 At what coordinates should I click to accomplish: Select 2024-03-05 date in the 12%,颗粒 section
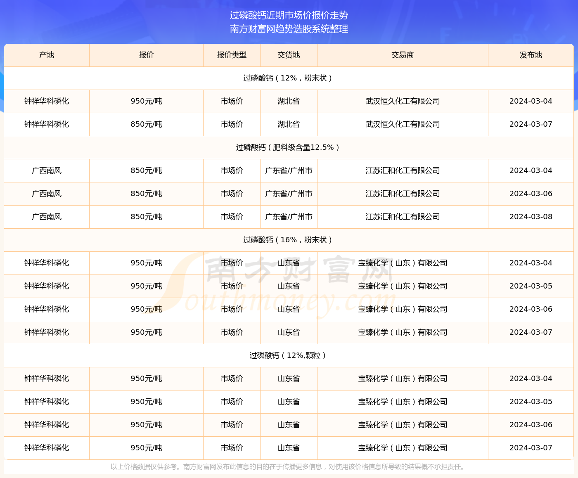[x=531, y=402]
